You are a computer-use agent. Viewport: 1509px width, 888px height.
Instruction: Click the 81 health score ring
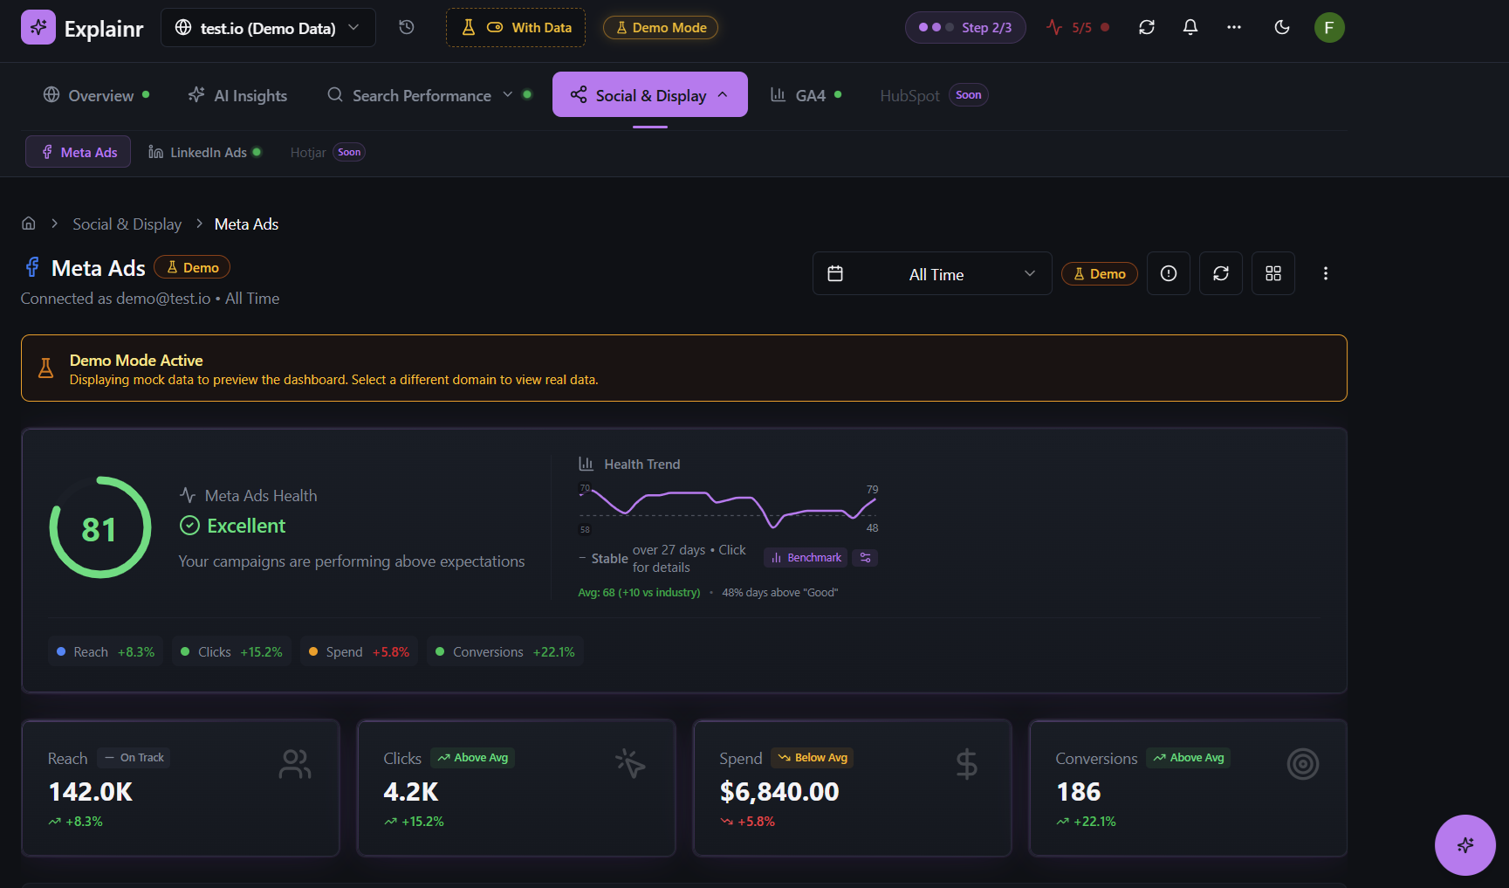(99, 527)
